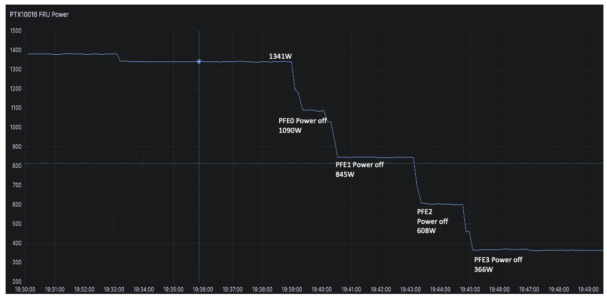Click the 366W value under PFE3

(484, 269)
